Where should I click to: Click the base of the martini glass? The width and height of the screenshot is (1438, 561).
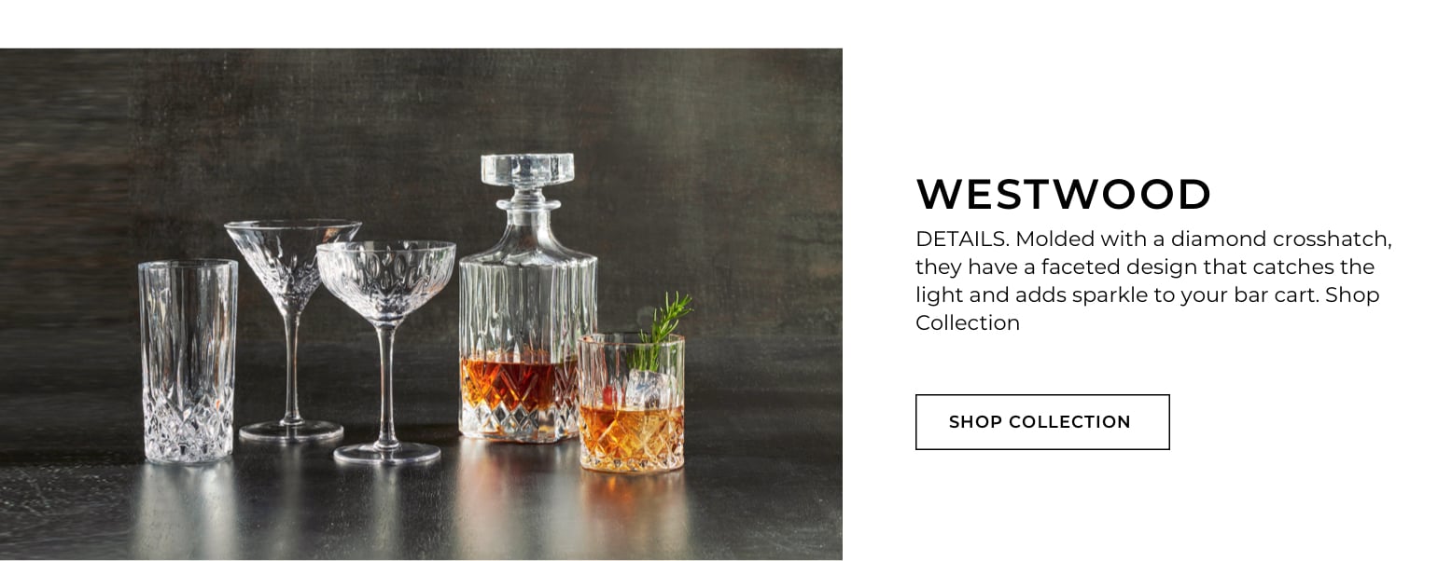pyautogui.click(x=291, y=431)
